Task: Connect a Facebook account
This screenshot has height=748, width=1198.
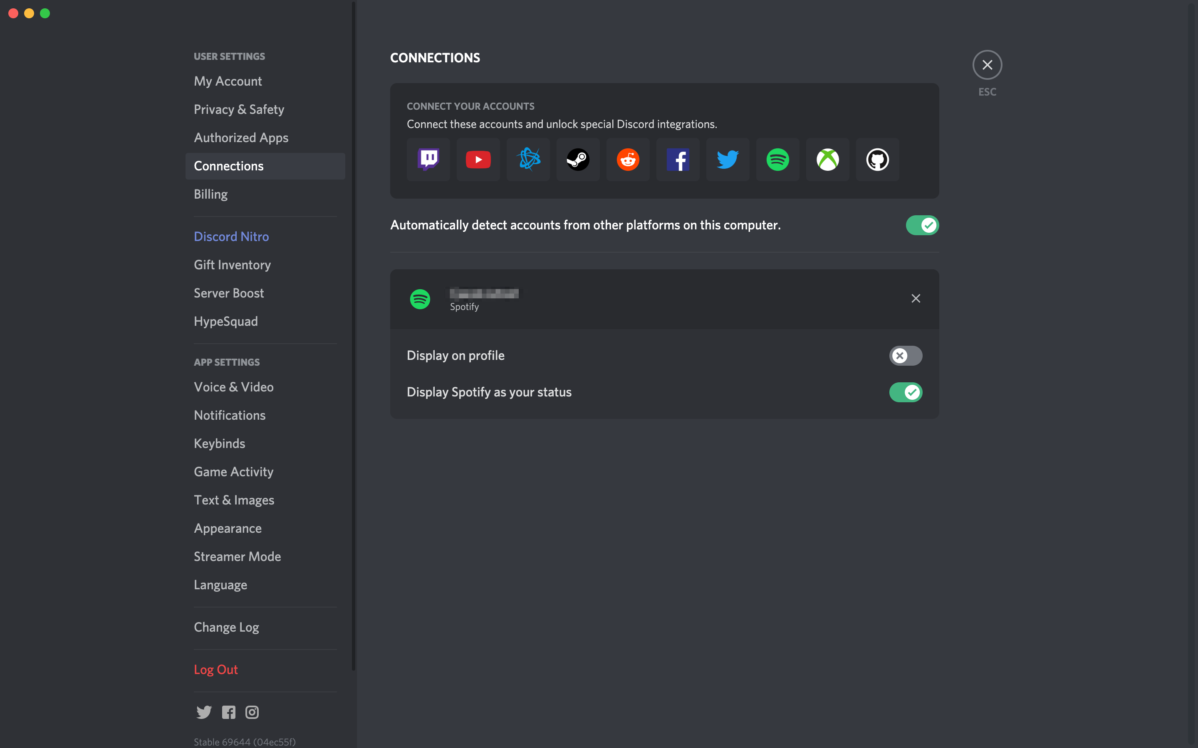Action: click(678, 159)
